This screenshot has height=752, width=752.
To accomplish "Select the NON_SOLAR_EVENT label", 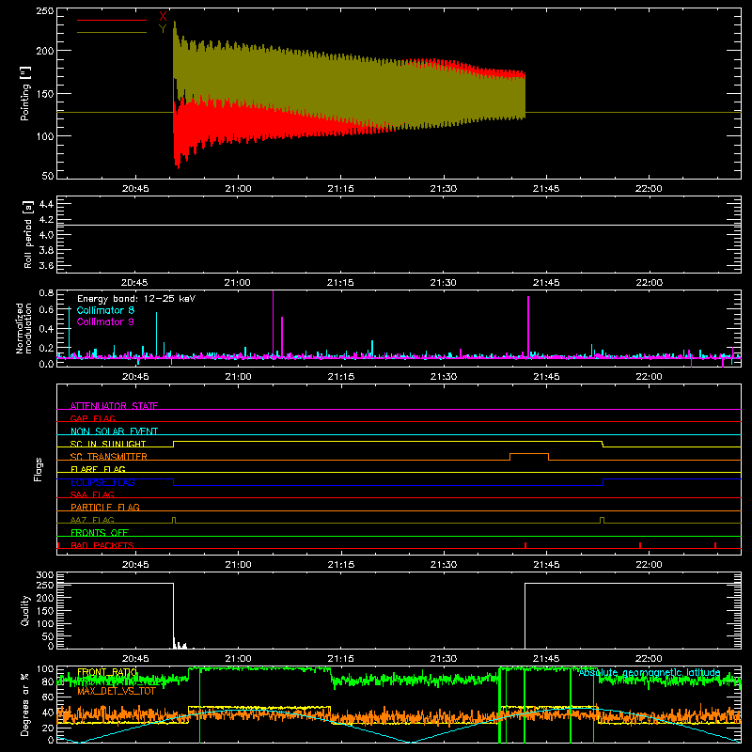I will click(x=114, y=431).
